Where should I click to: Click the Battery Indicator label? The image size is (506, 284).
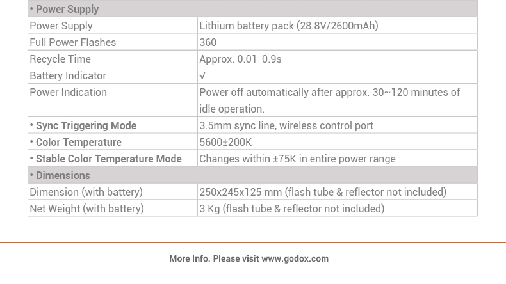(68, 75)
